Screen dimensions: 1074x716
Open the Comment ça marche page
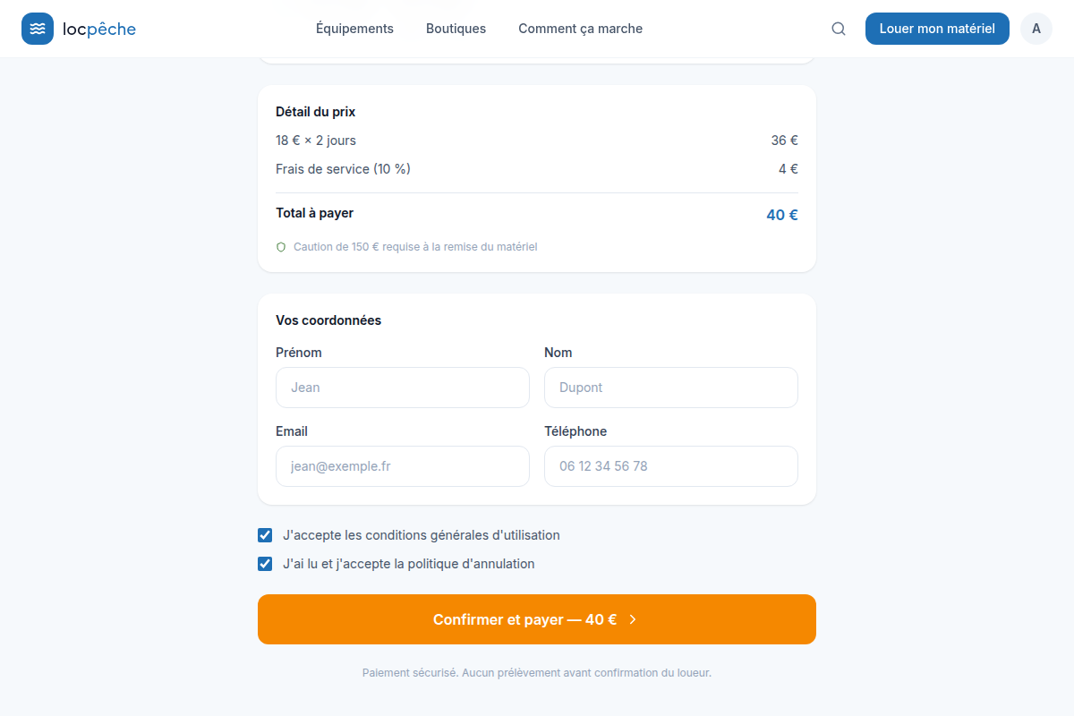point(580,29)
